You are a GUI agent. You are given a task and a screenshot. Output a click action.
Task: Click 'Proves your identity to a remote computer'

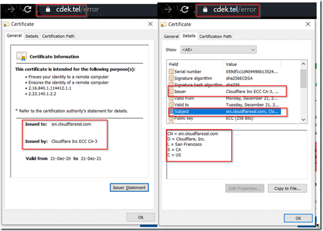[68, 77]
